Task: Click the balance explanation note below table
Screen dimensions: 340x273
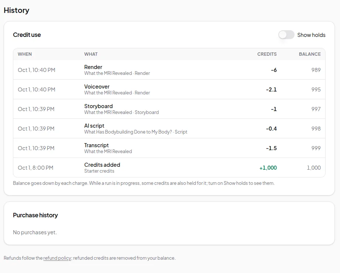Action: [144, 183]
